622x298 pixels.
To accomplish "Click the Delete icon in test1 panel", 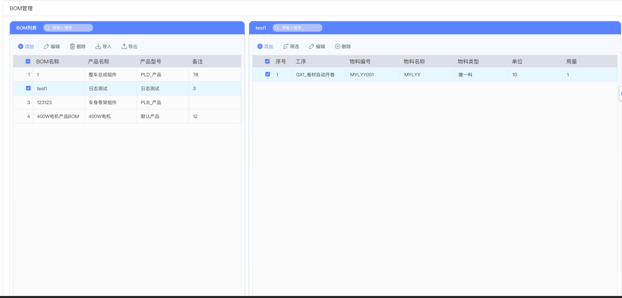I will [337, 46].
